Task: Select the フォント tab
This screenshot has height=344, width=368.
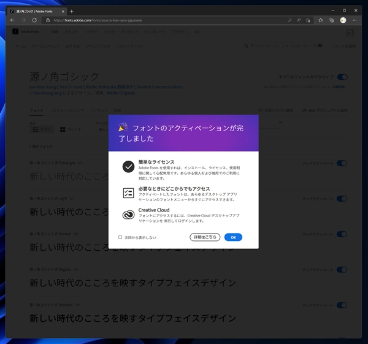Action: [x=36, y=110]
